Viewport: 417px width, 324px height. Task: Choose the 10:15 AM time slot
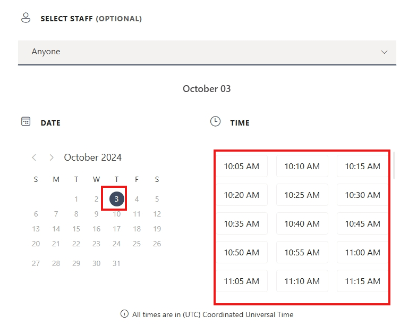(362, 166)
